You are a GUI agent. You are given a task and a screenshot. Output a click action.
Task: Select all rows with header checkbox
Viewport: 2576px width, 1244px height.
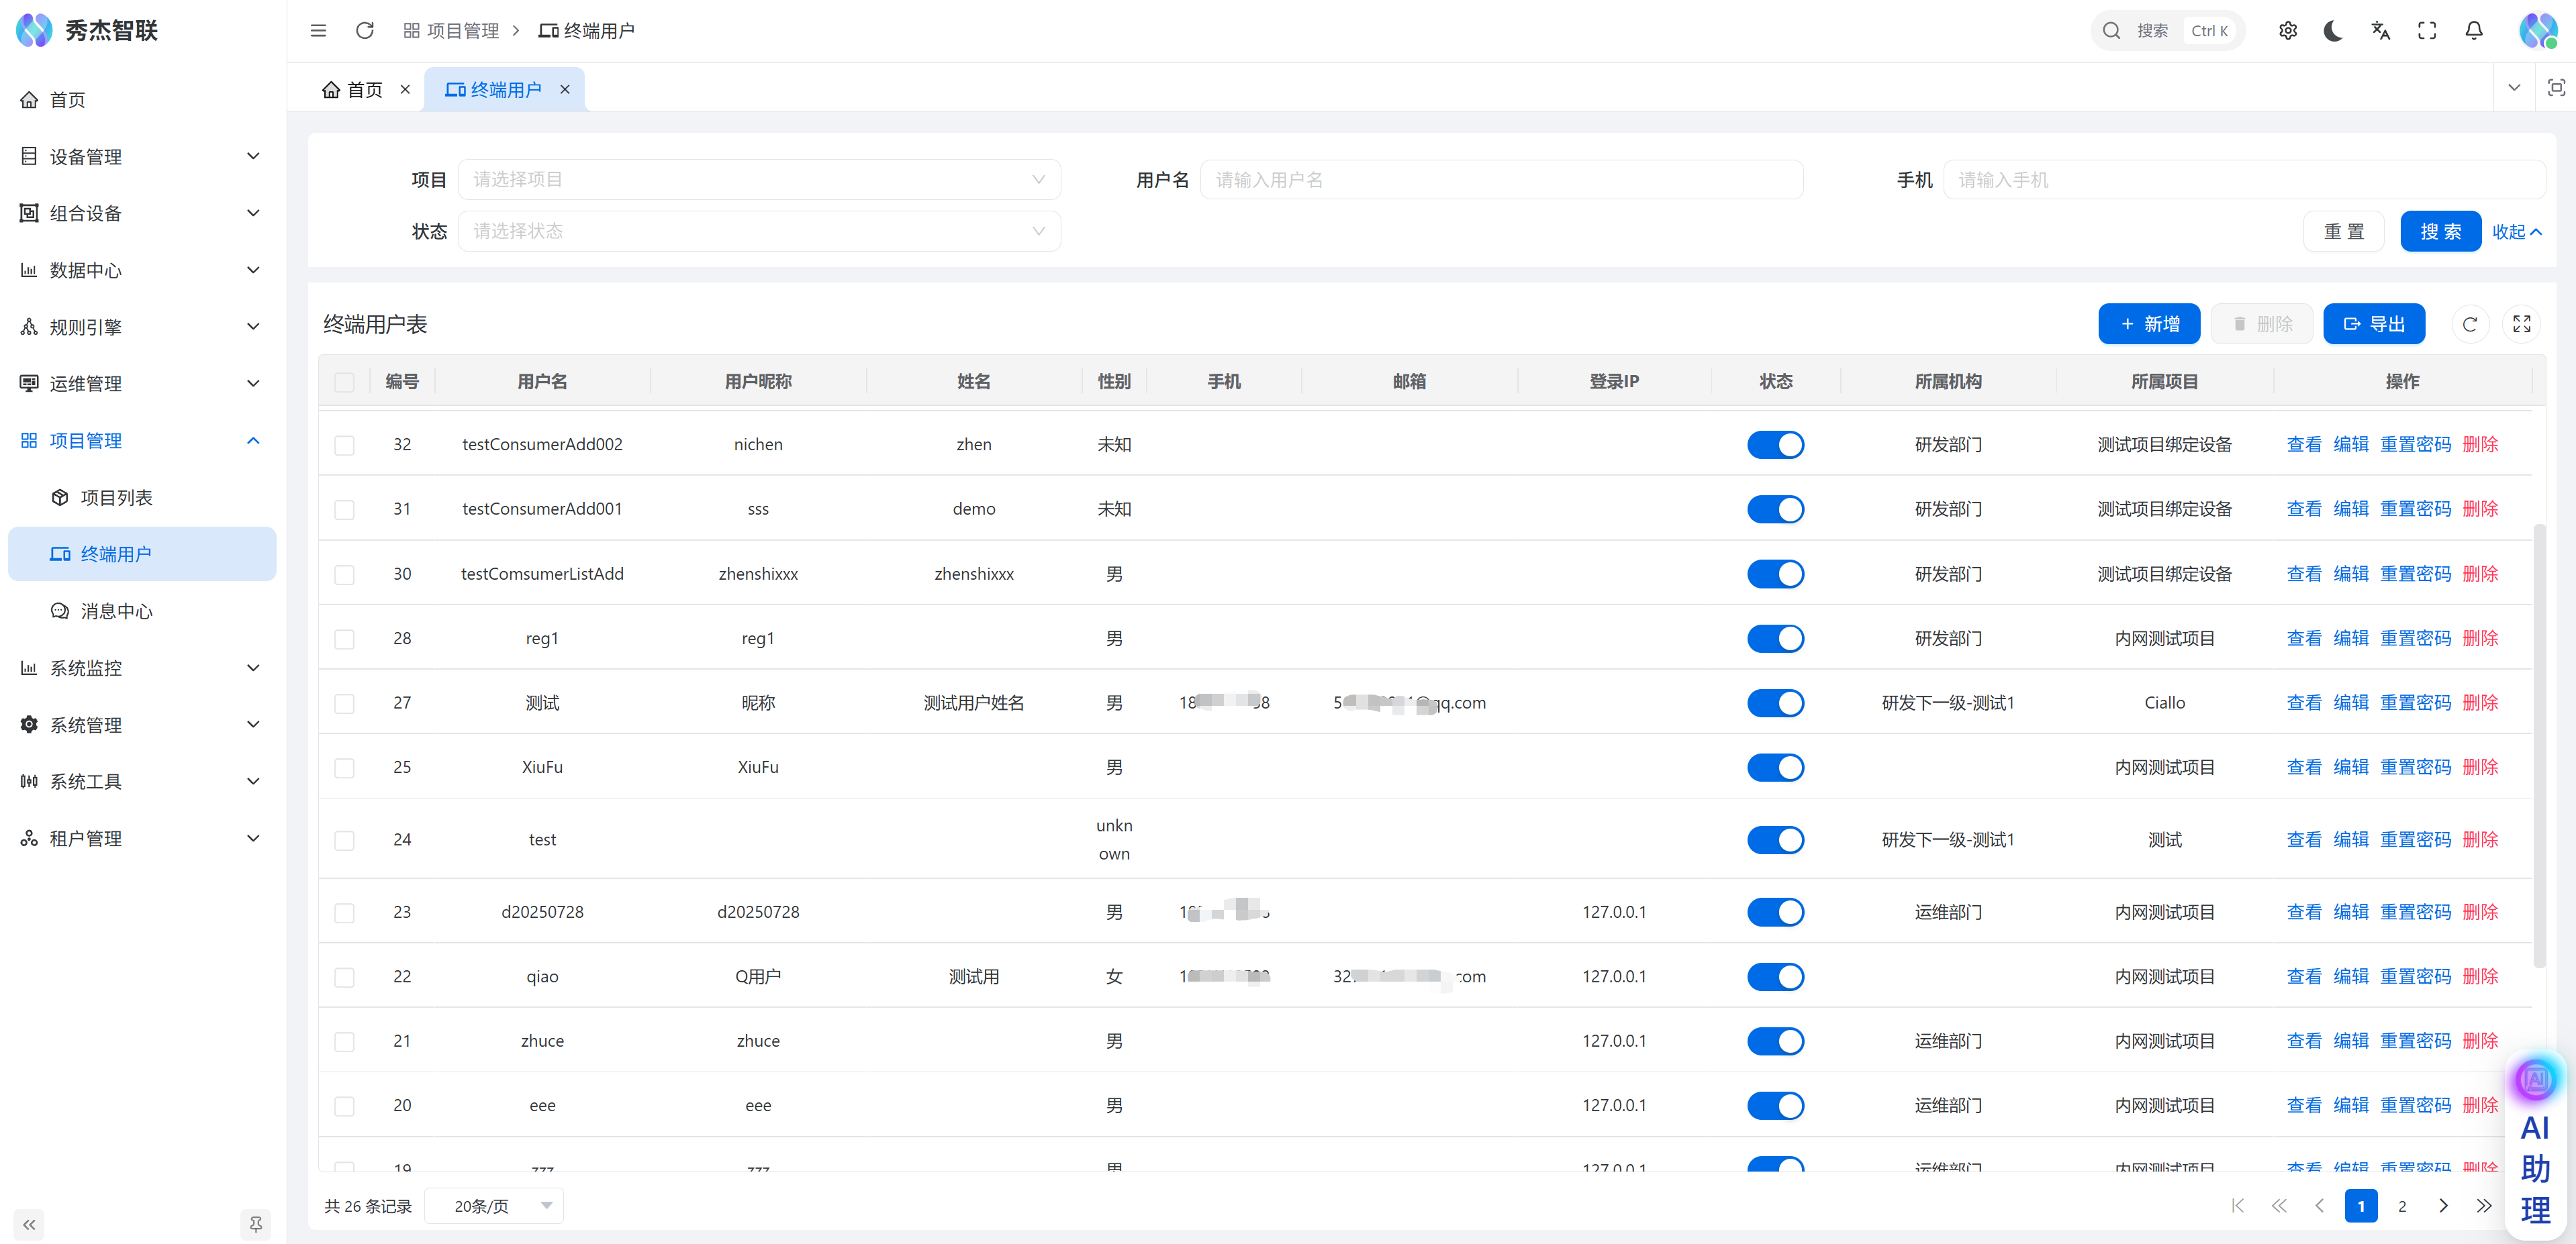click(344, 382)
